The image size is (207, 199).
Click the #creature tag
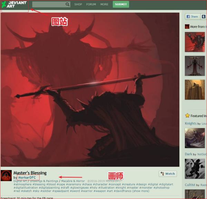coord(129,184)
